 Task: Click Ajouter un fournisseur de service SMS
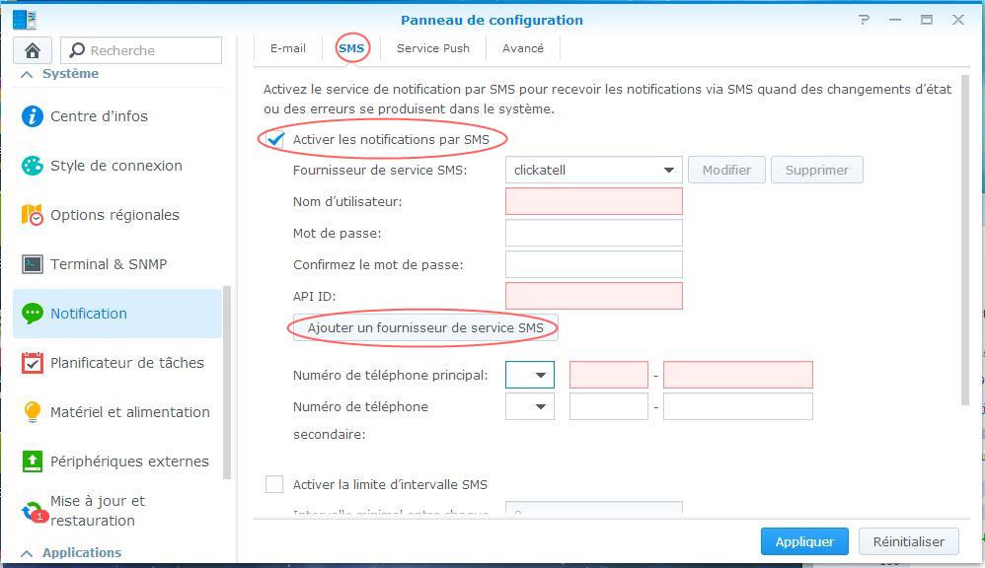pyautogui.click(x=425, y=327)
